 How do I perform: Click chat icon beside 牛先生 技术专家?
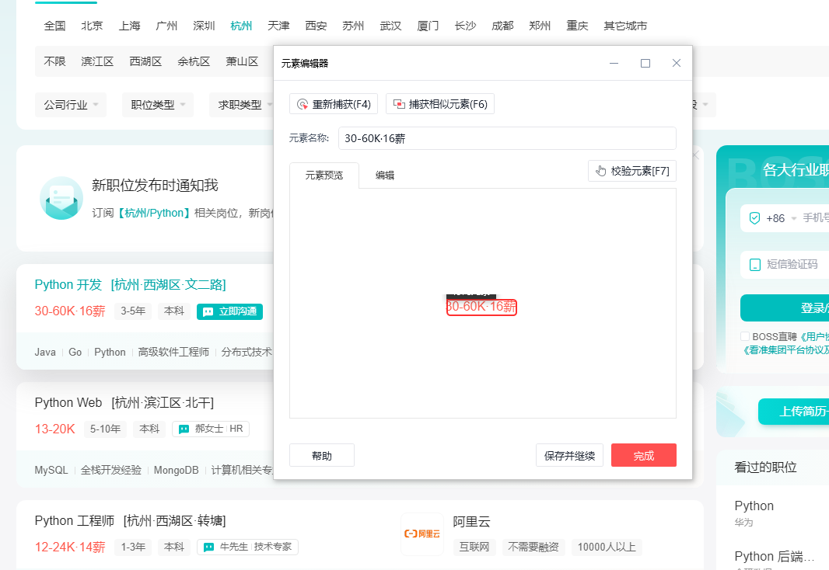click(x=208, y=547)
